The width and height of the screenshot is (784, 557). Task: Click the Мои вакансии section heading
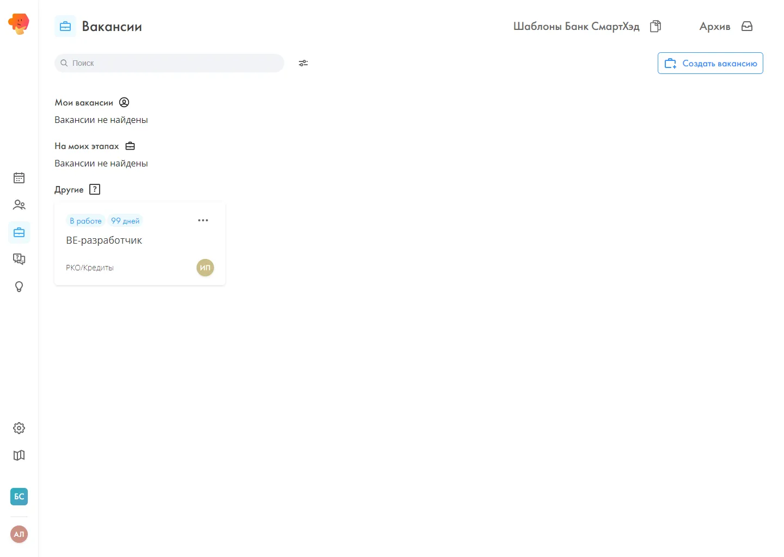[84, 102]
